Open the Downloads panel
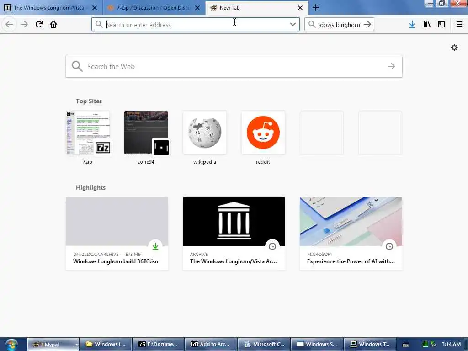 pyautogui.click(x=412, y=25)
